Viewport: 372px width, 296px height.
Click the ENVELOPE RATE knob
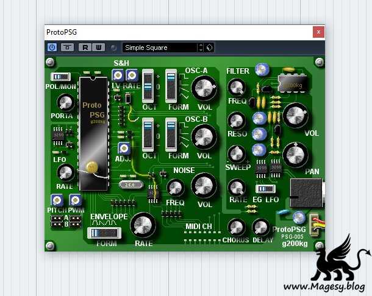143,225
